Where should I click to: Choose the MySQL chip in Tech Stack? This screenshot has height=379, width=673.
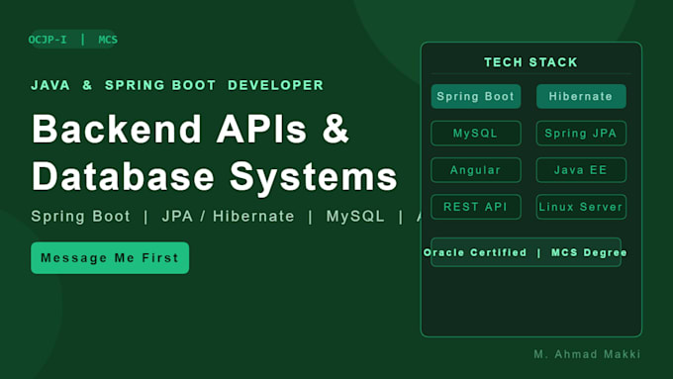point(476,133)
